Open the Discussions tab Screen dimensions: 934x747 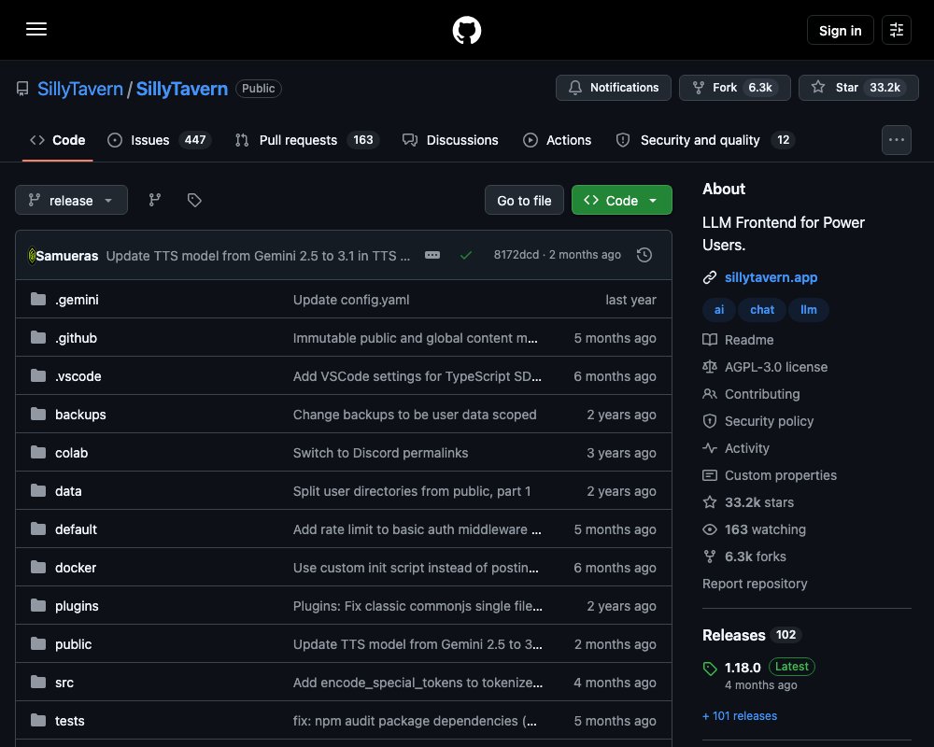(450, 140)
